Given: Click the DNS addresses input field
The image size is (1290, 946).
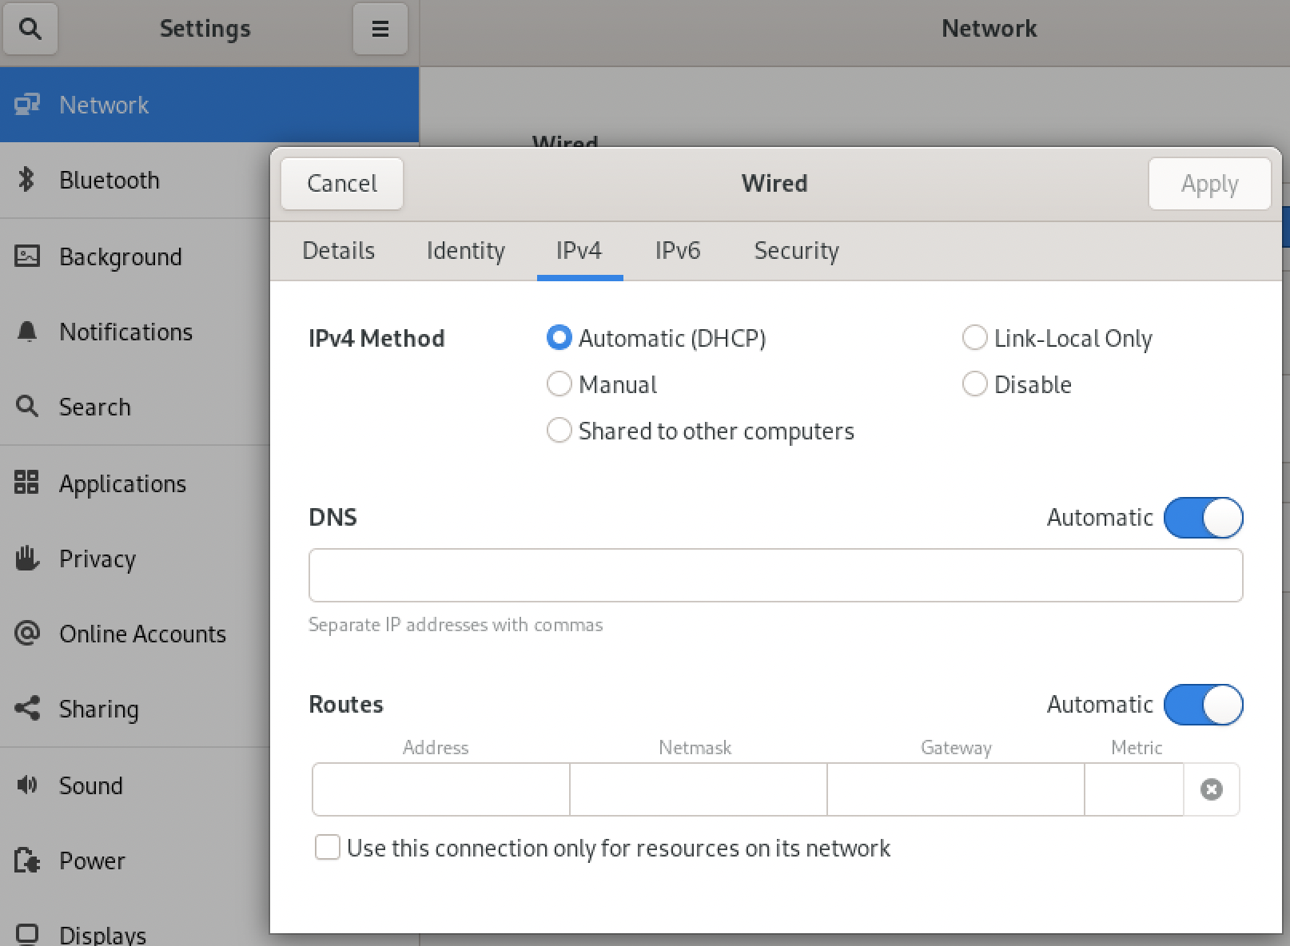Looking at the screenshot, I should 775,575.
